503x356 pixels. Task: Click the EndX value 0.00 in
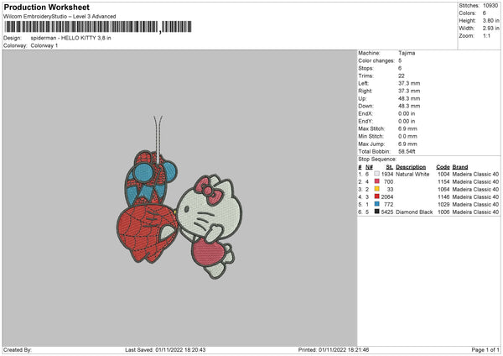(407, 113)
